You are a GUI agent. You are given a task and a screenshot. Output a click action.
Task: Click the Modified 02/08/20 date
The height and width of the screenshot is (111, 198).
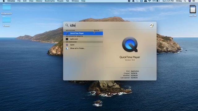click(134, 76)
